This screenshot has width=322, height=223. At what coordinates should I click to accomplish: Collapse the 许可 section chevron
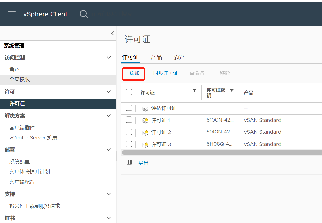[109, 92]
